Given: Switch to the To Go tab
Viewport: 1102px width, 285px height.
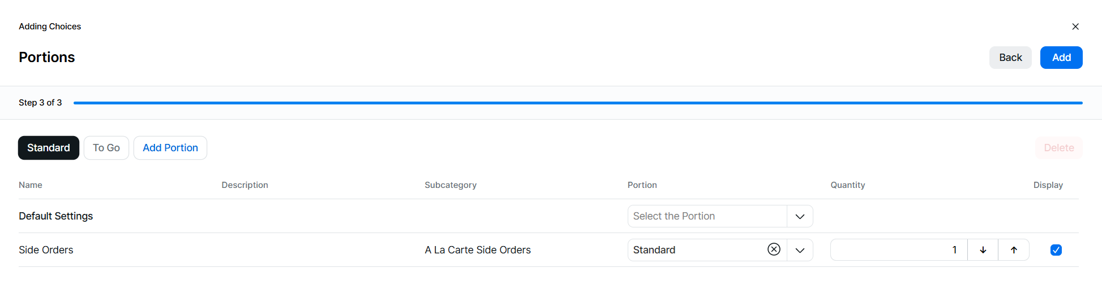Looking at the screenshot, I should coord(106,148).
